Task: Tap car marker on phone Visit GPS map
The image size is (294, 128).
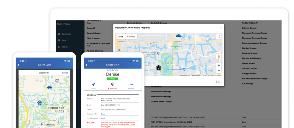Action: (49, 87)
